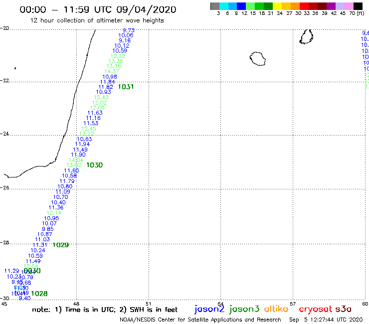Click the note 'Time is in UTC; SWH is in feet'
Screen dimensions: 369x324
coord(105,310)
